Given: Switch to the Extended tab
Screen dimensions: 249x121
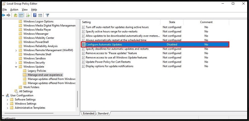Looking at the screenshot, I should pos(89,113).
